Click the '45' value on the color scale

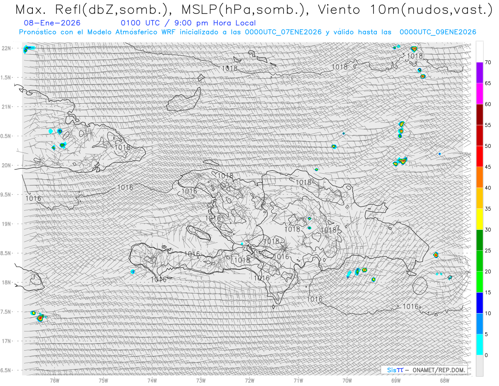click(x=488, y=167)
